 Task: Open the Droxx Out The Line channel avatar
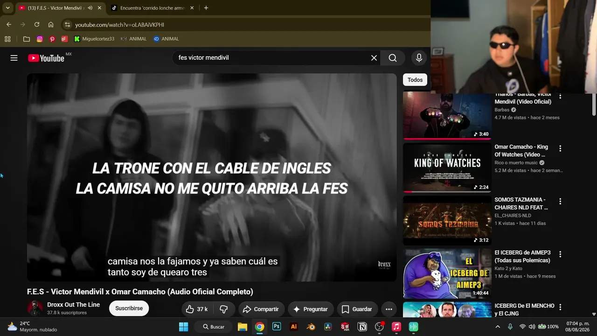(35, 308)
